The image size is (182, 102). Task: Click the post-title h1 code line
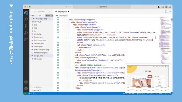pyautogui.click(x=100, y=55)
